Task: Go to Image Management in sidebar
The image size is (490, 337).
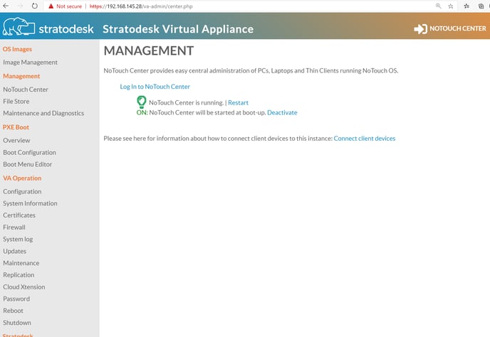Action: click(x=31, y=63)
